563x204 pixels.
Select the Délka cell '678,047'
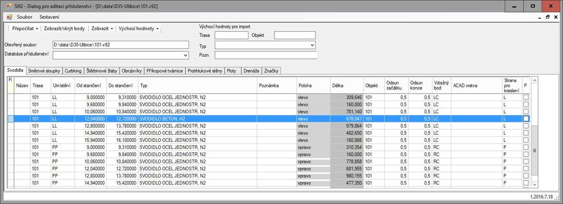coord(347,119)
